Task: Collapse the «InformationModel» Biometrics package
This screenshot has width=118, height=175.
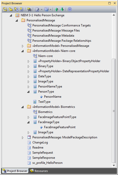Action: coord(23,107)
